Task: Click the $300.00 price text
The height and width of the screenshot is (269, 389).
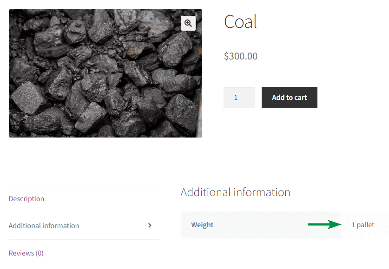Action: 241,56
